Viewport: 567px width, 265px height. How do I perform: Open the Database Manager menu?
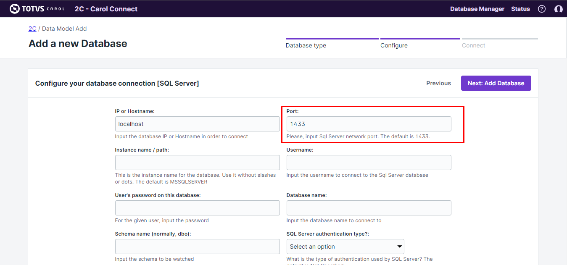coord(477,9)
